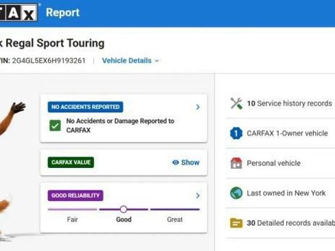
Task: Expand the Vehicle Details dropdown
Action: 130,60
